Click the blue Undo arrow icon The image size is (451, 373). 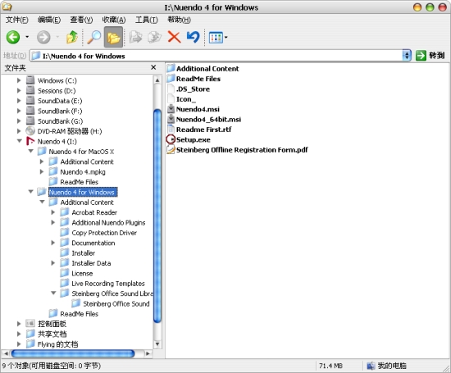tap(193, 37)
